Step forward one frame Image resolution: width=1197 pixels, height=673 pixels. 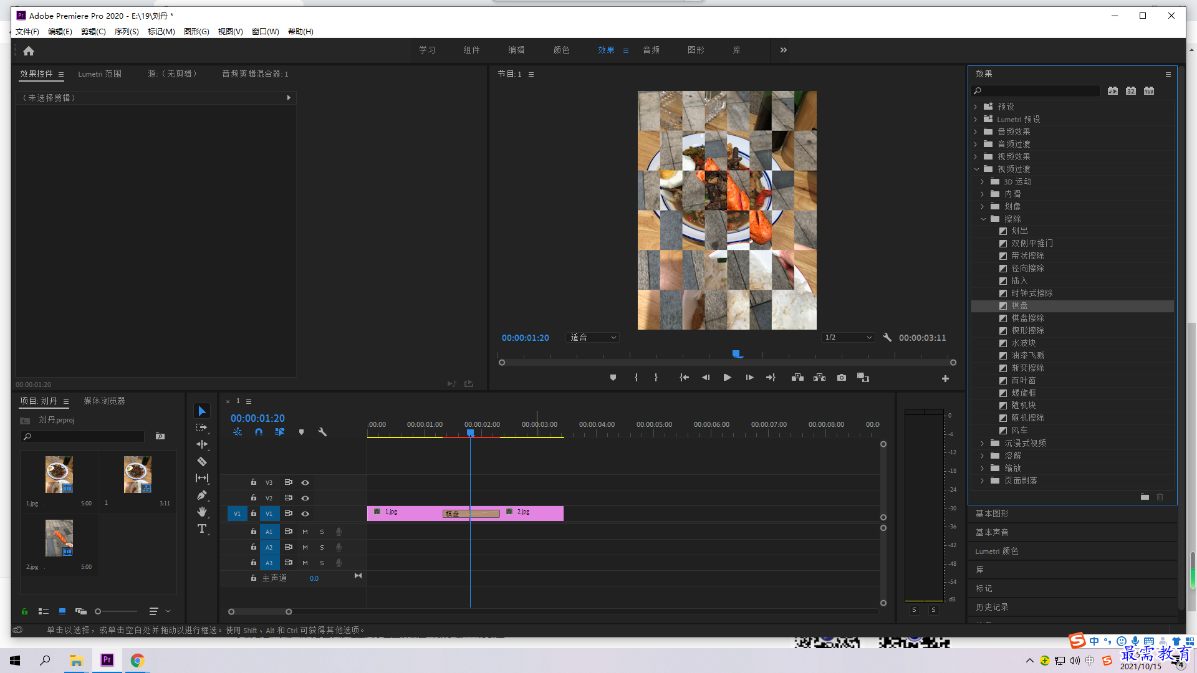tap(749, 378)
